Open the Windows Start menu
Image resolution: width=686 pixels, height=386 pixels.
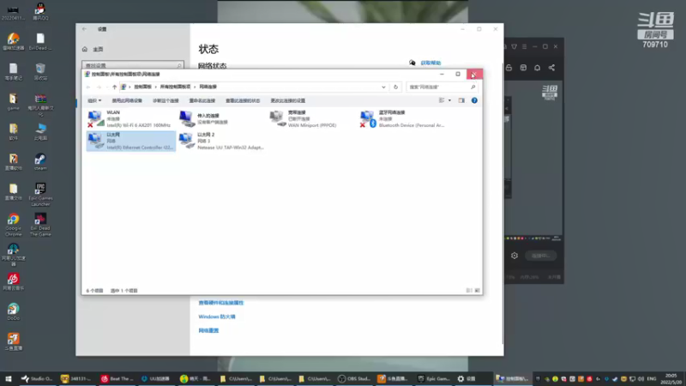click(x=9, y=378)
